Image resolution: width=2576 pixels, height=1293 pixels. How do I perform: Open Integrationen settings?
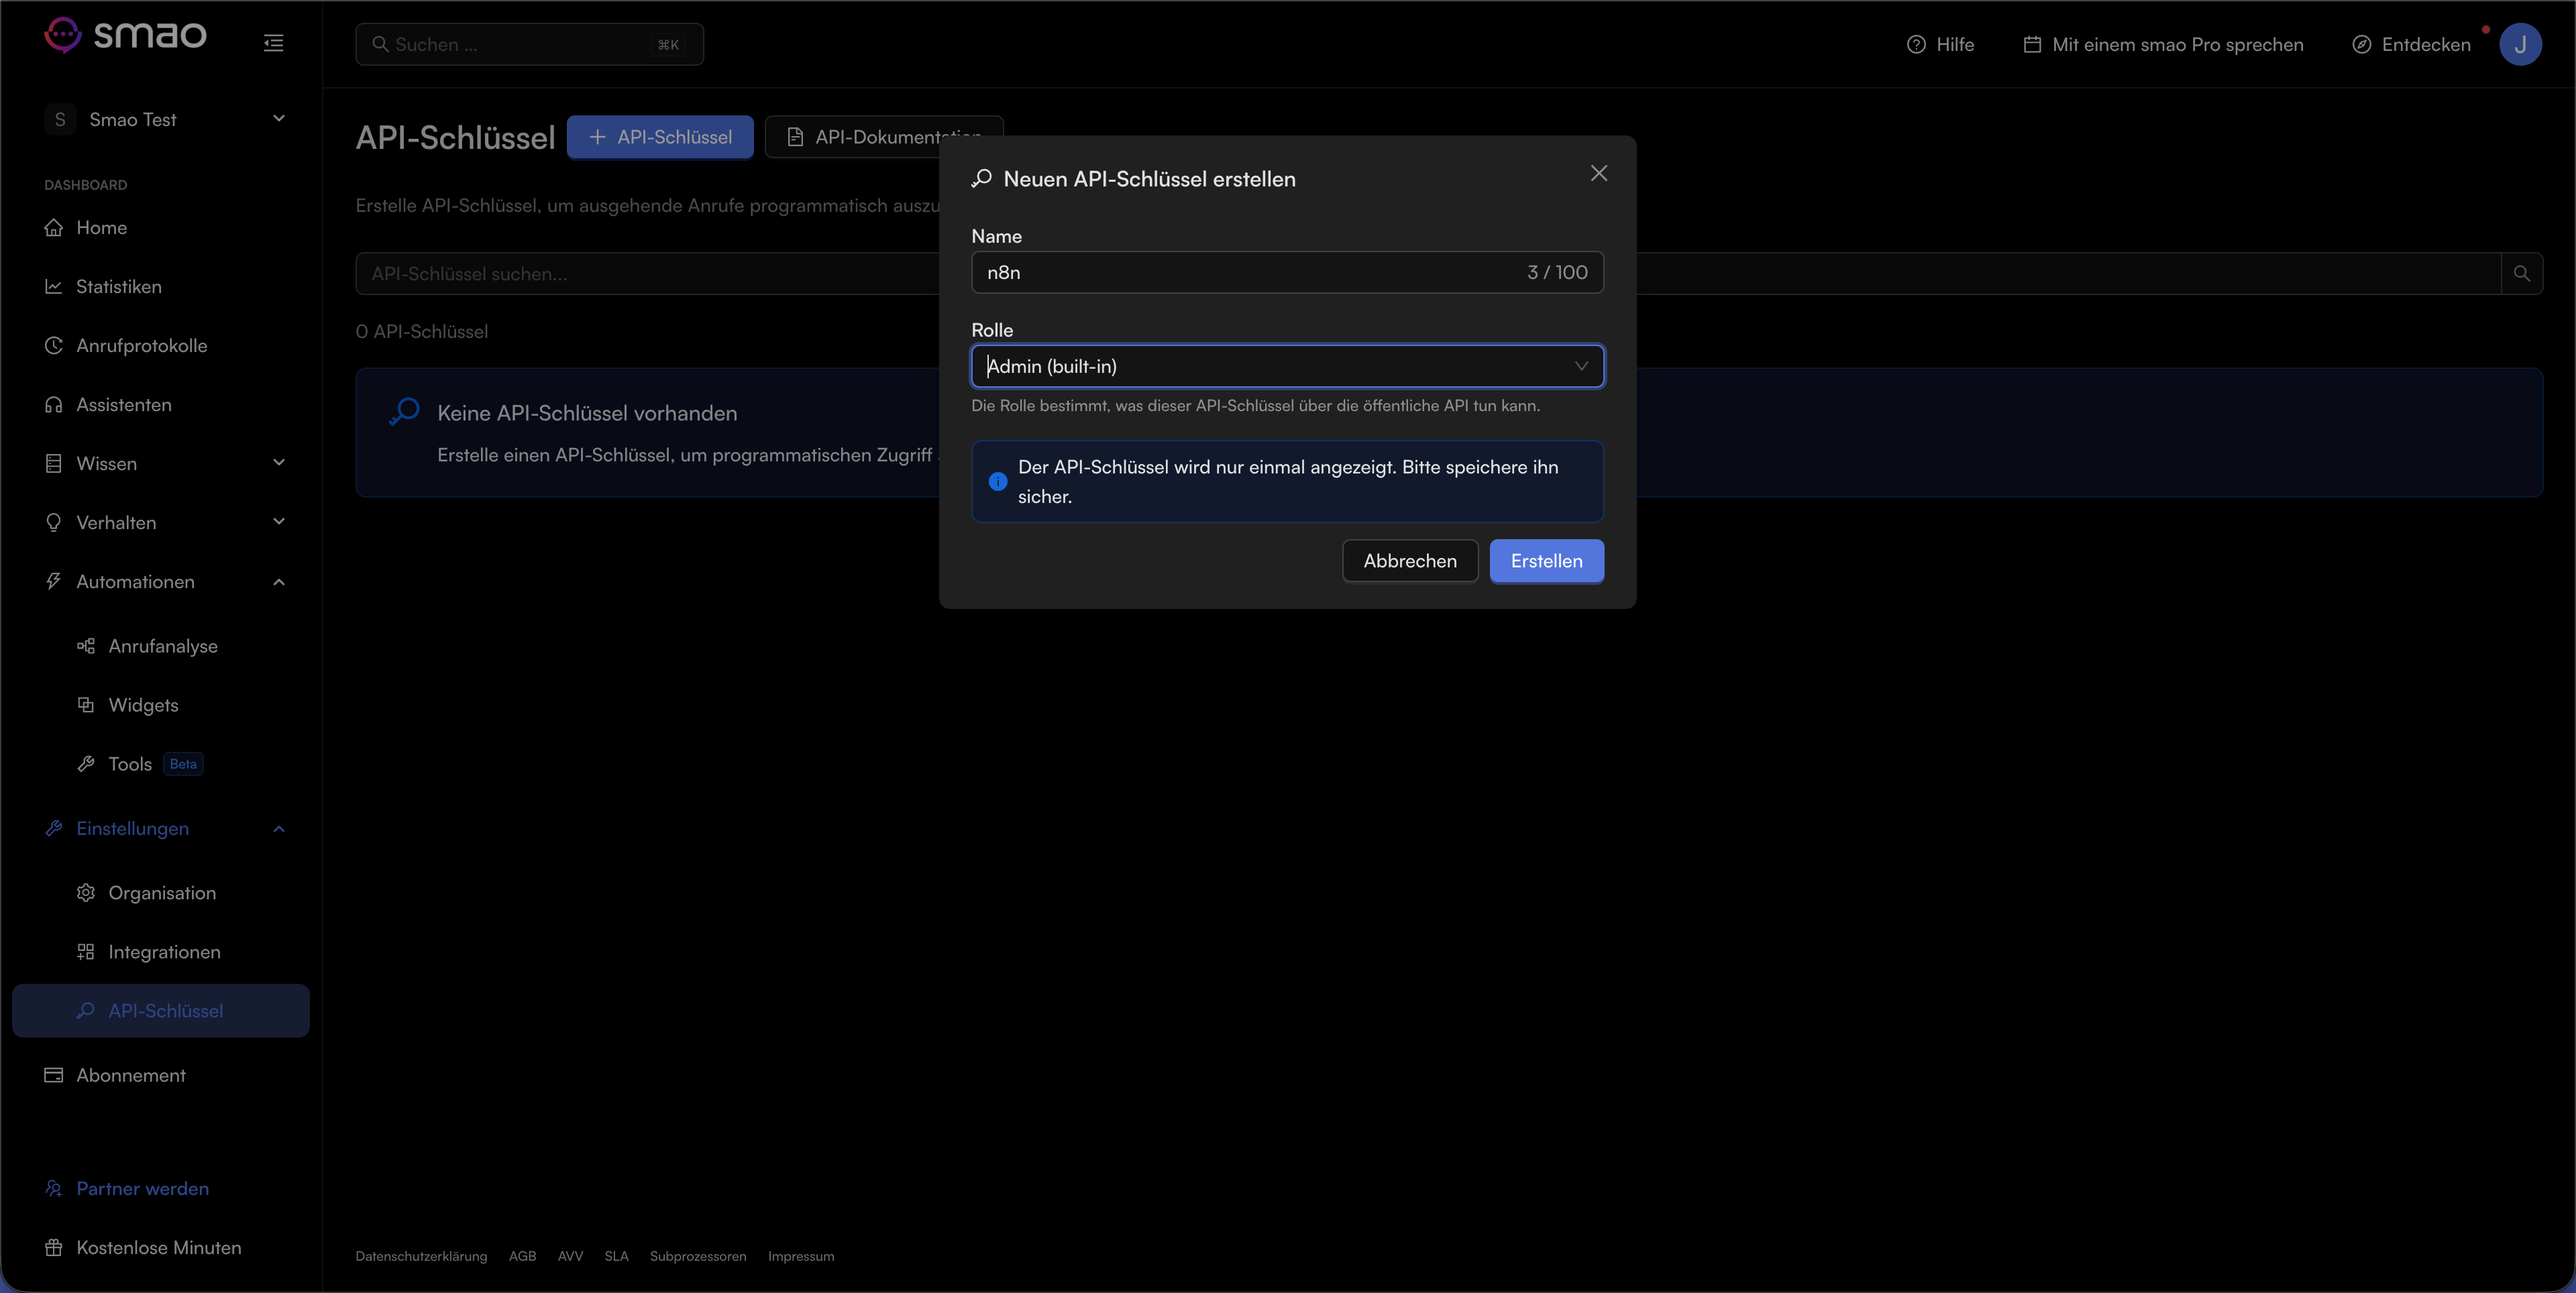(161, 952)
